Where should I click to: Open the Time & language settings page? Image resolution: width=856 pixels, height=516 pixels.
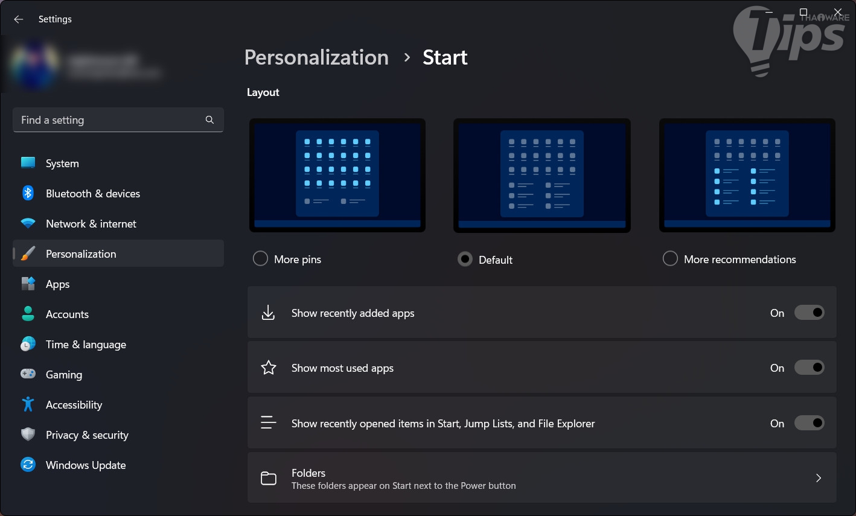click(x=86, y=344)
